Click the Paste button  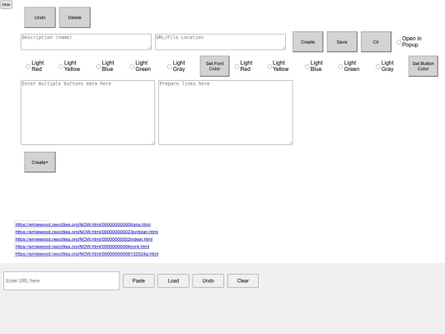[138, 281]
